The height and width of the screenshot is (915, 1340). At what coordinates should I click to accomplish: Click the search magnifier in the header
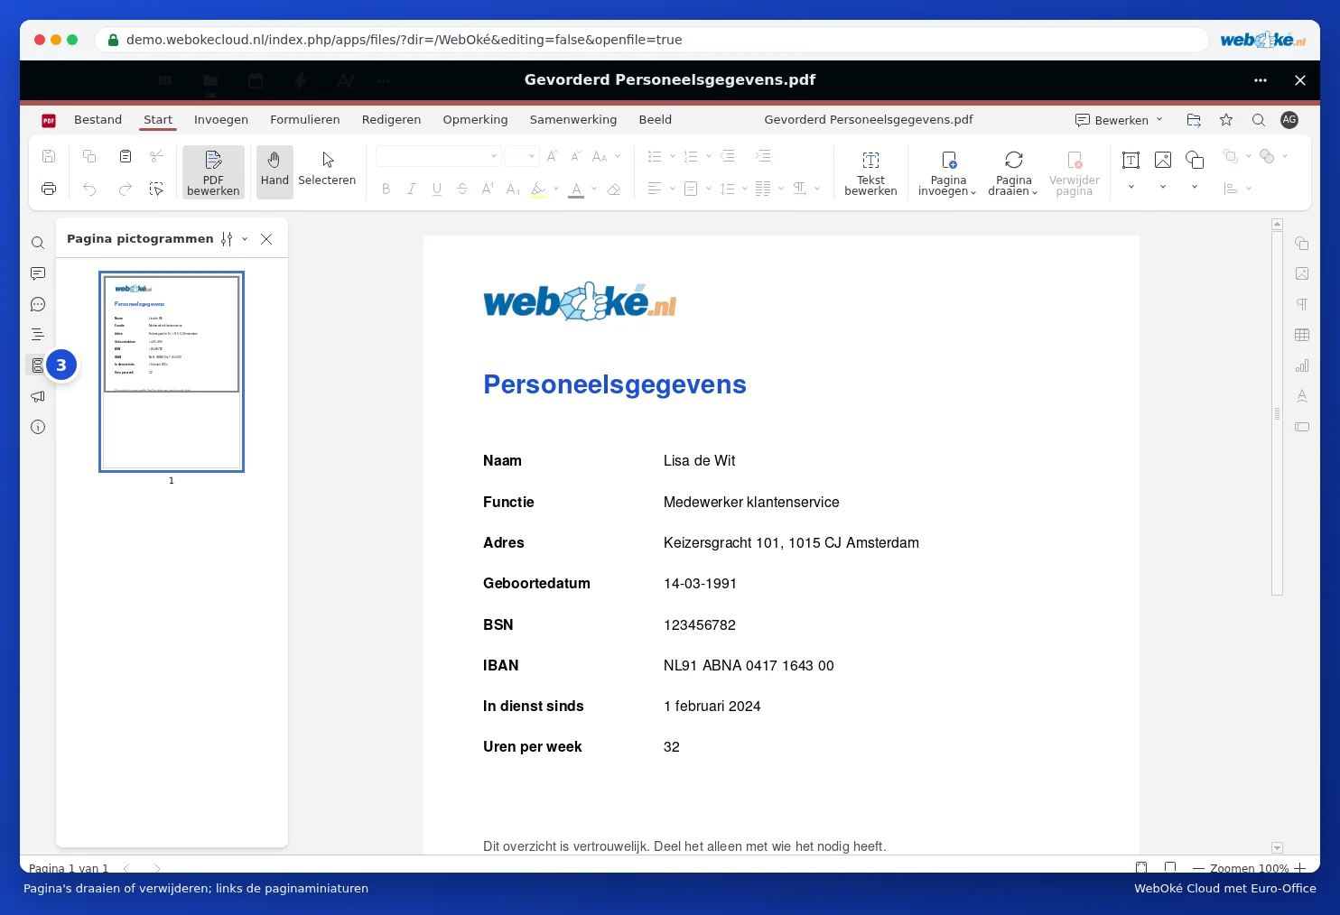coord(1258,120)
